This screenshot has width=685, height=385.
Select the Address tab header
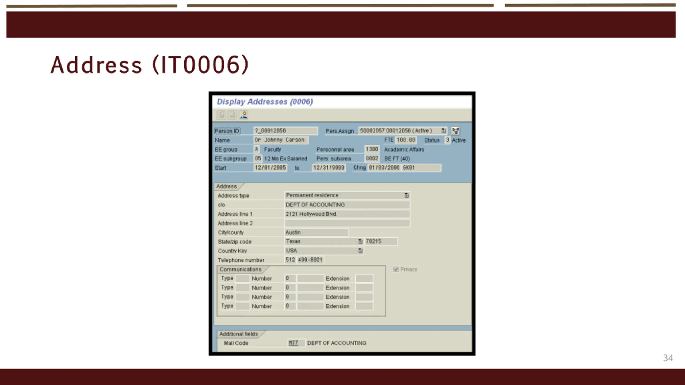(x=227, y=186)
